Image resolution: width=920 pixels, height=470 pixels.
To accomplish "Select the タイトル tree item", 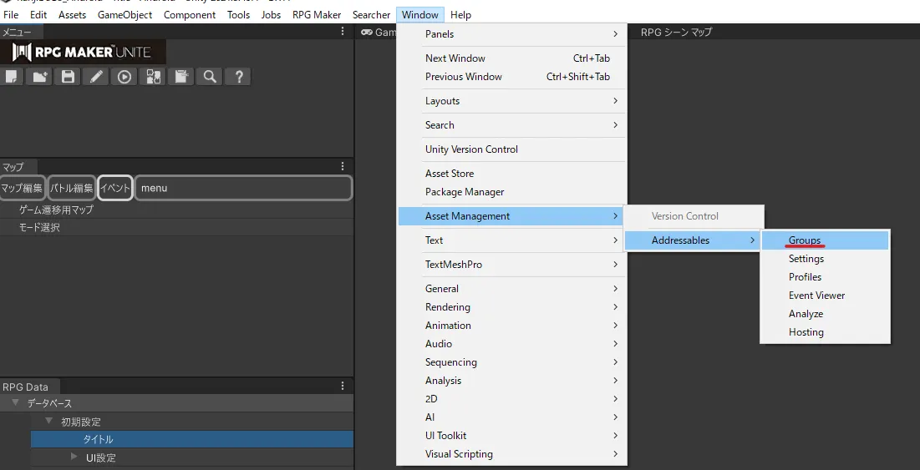I will tap(192, 439).
